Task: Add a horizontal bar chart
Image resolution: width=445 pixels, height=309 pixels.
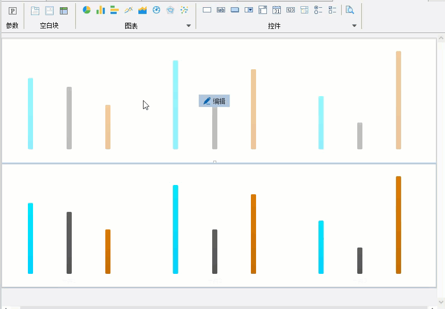Action: [x=115, y=10]
